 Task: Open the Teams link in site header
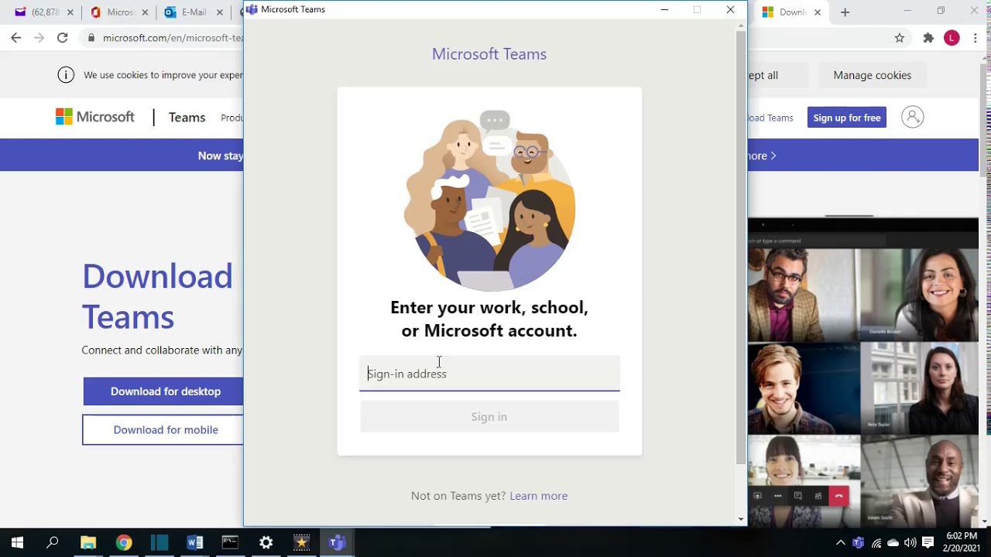point(187,118)
